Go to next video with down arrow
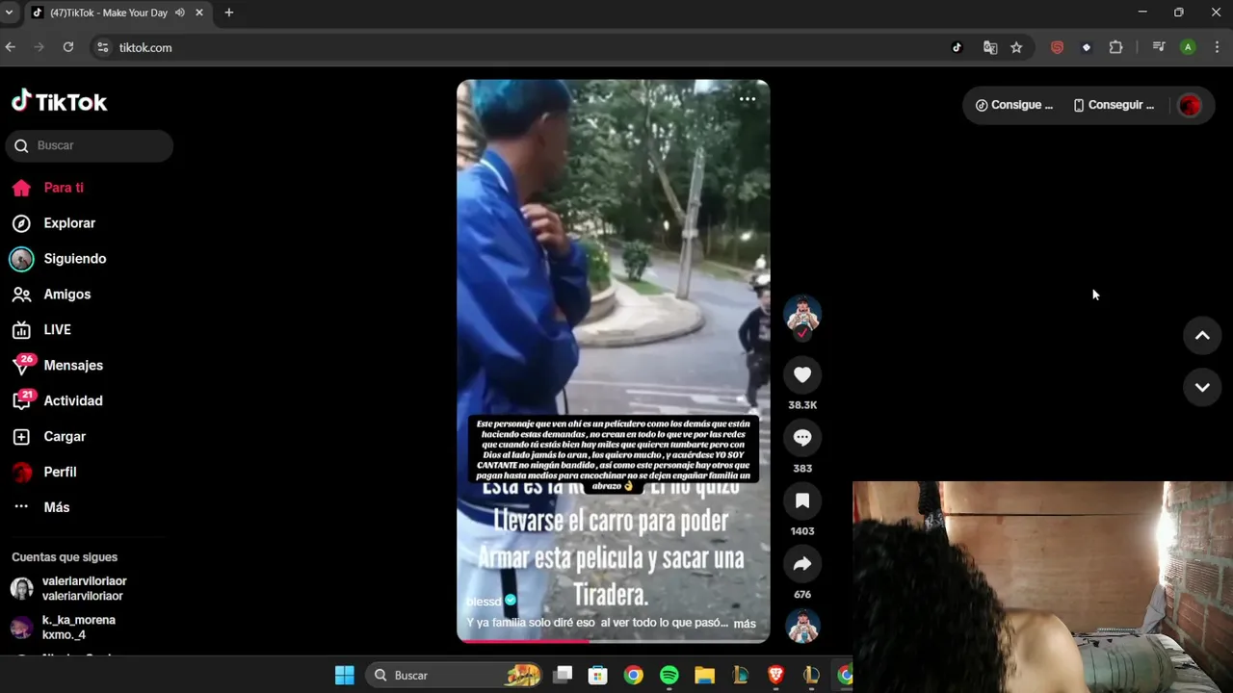The image size is (1233, 693). pos(1202,388)
